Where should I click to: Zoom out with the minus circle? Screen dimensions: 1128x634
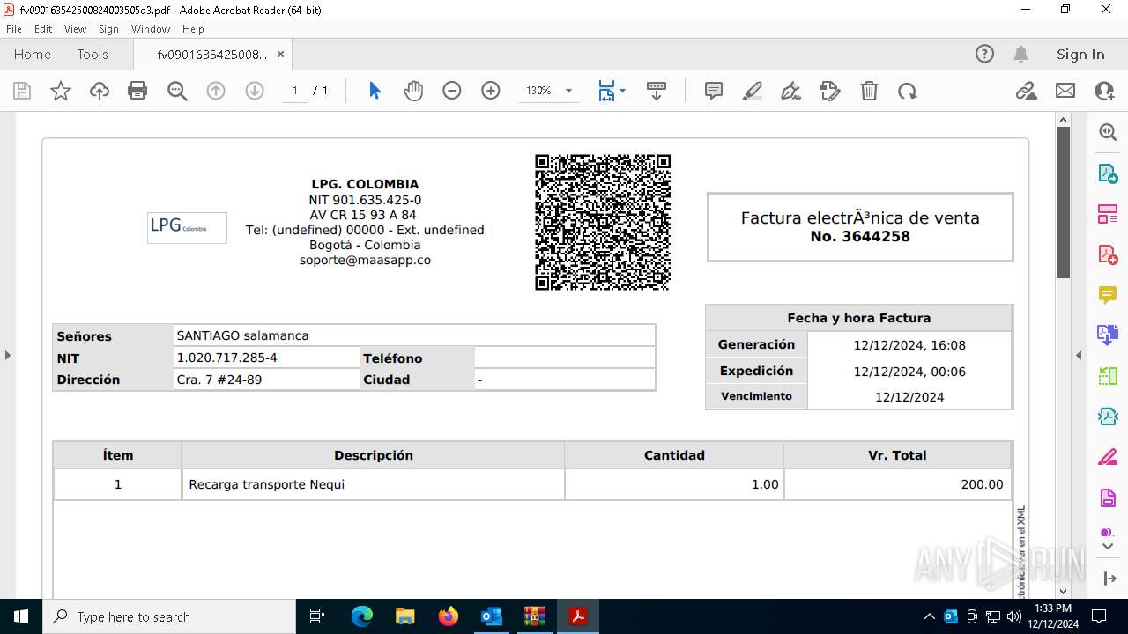(x=452, y=91)
